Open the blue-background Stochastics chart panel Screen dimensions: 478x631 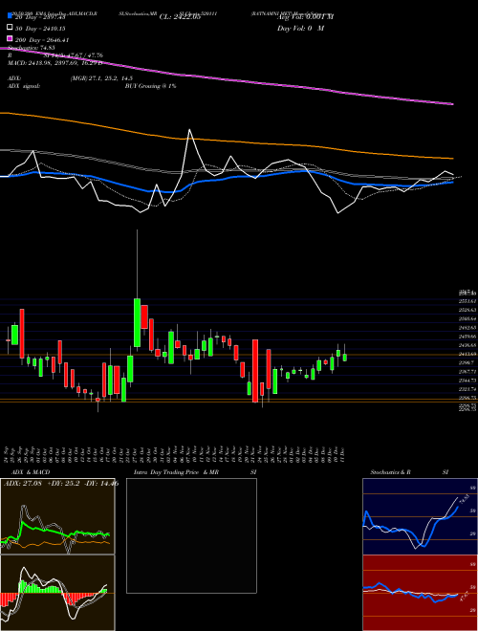(x=420, y=516)
